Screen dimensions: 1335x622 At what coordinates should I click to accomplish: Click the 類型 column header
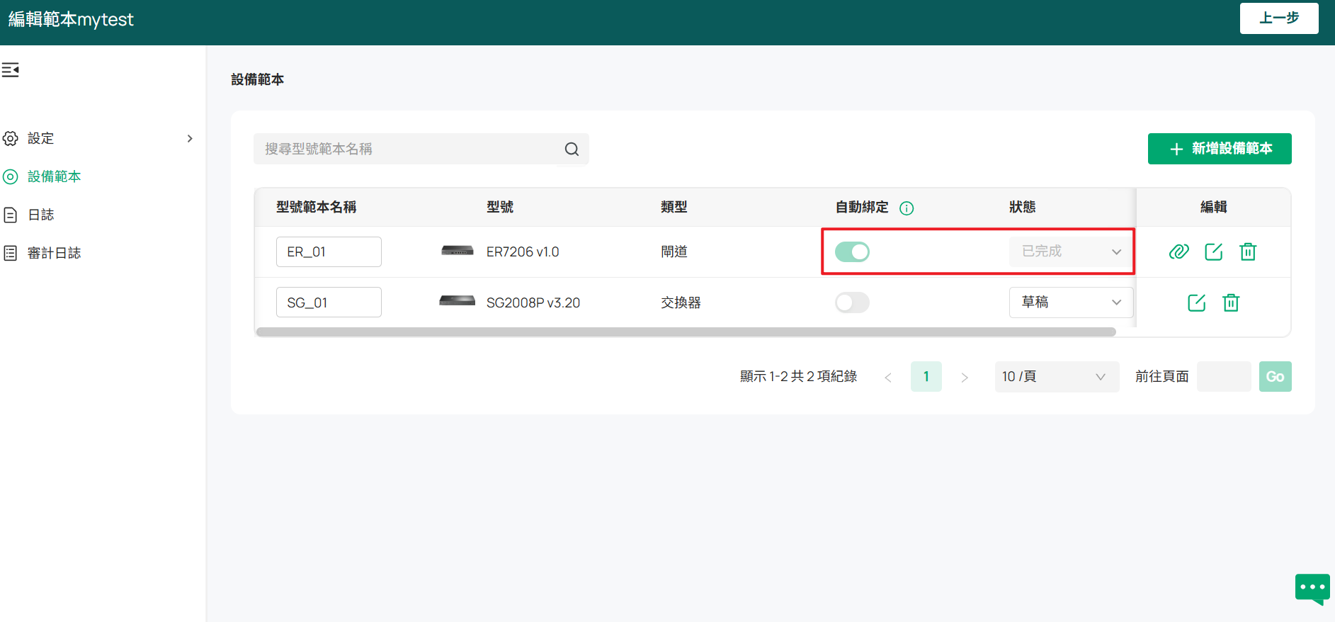point(674,207)
